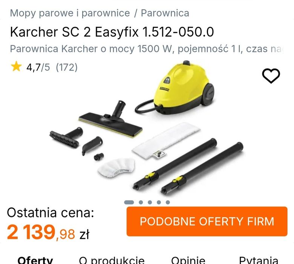The image size is (294, 264).
Task: Select the Pytania tab
Action: 258,260
